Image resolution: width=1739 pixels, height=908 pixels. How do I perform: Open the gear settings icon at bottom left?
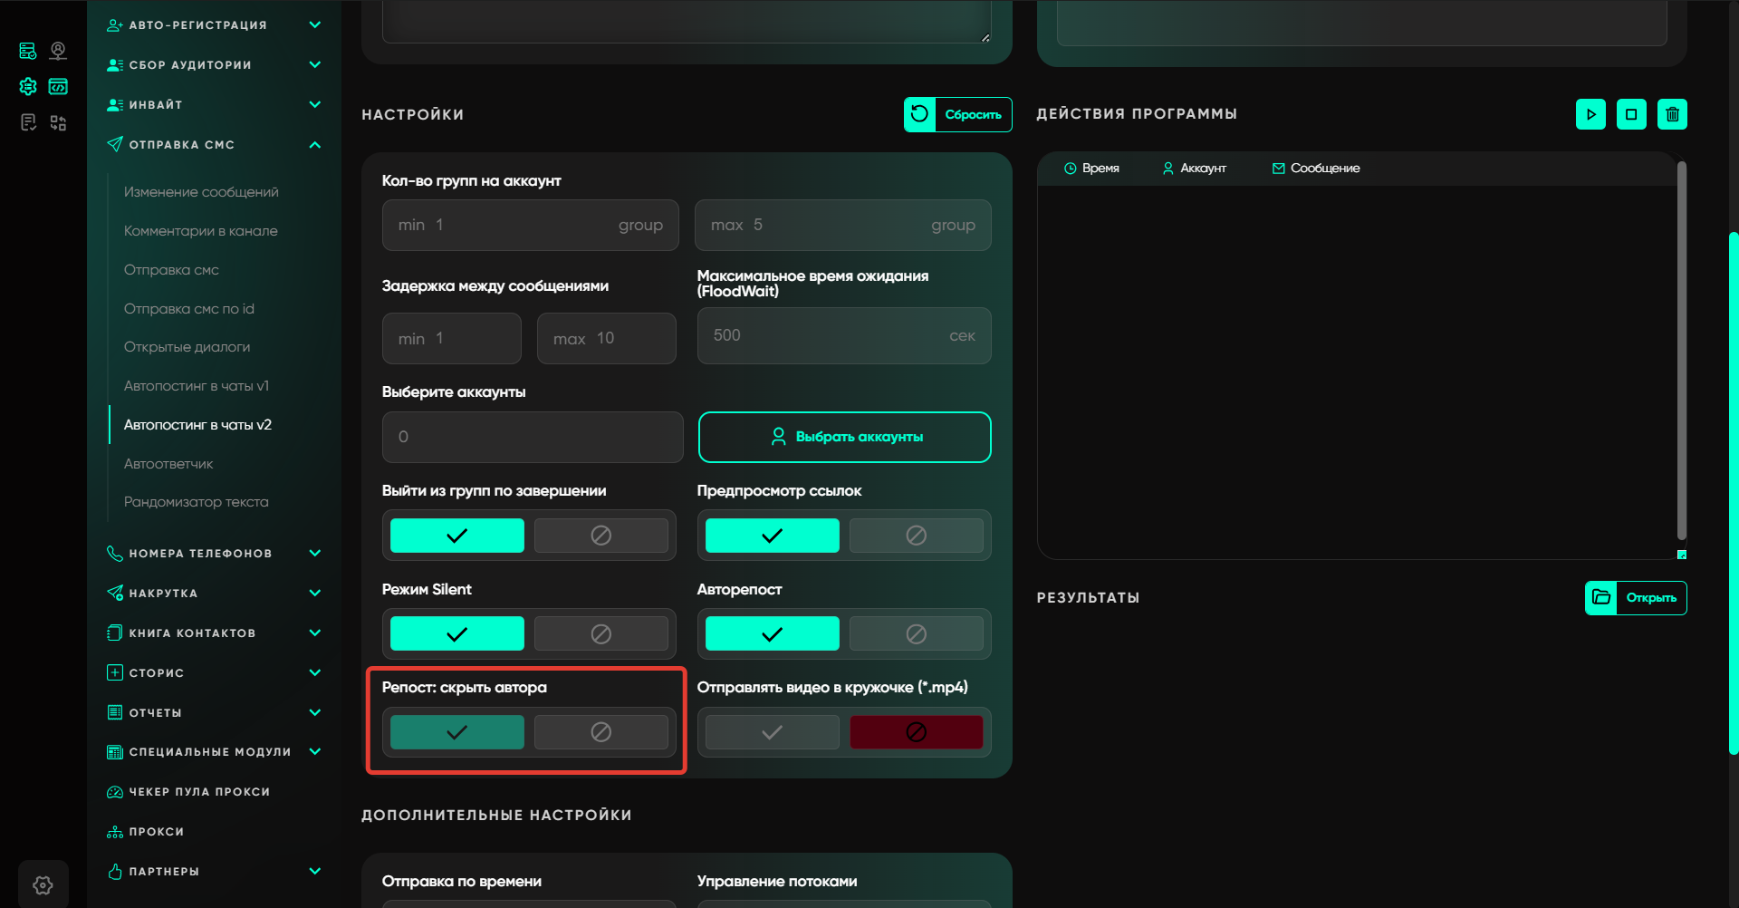click(43, 884)
